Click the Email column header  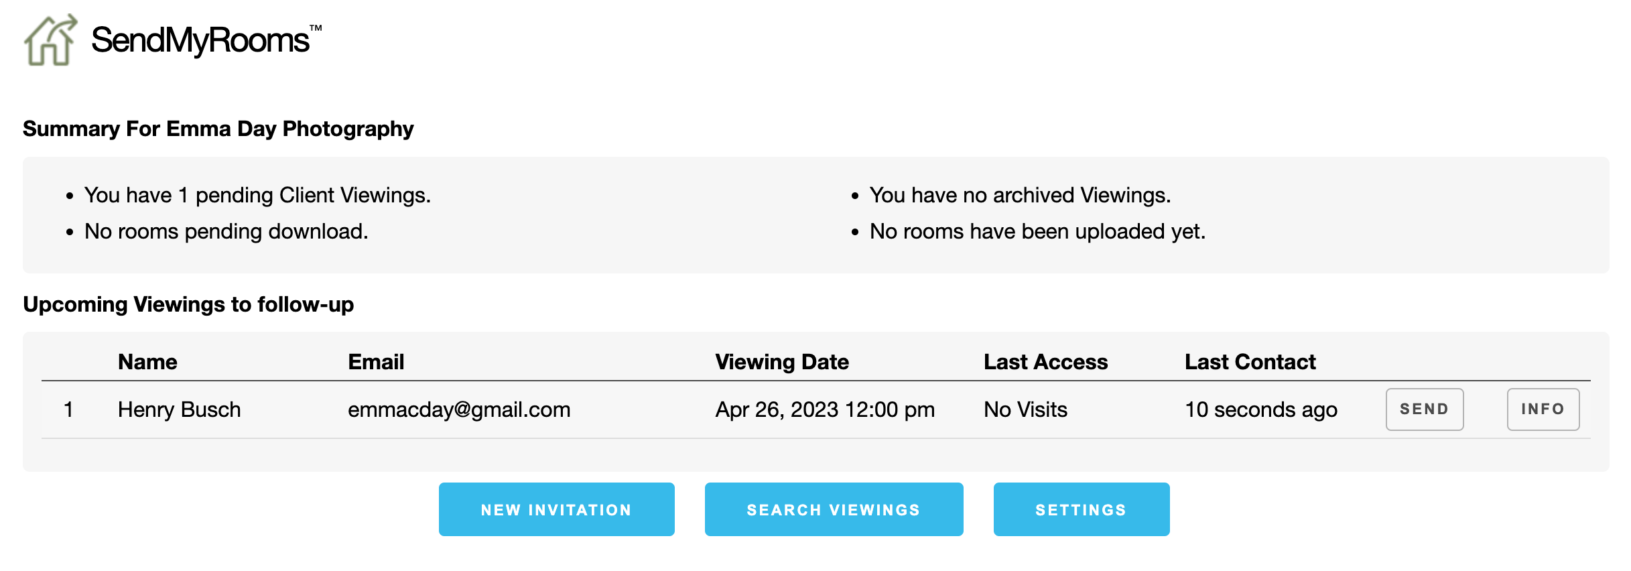coord(376,362)
